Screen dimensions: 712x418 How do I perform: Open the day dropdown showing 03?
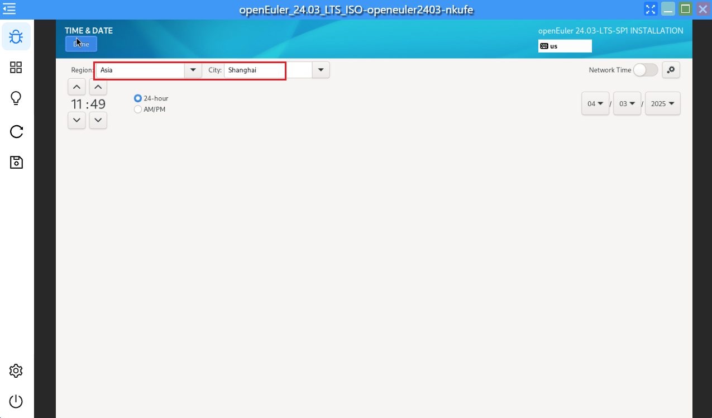pyautogui.click(x=627, y=103)
